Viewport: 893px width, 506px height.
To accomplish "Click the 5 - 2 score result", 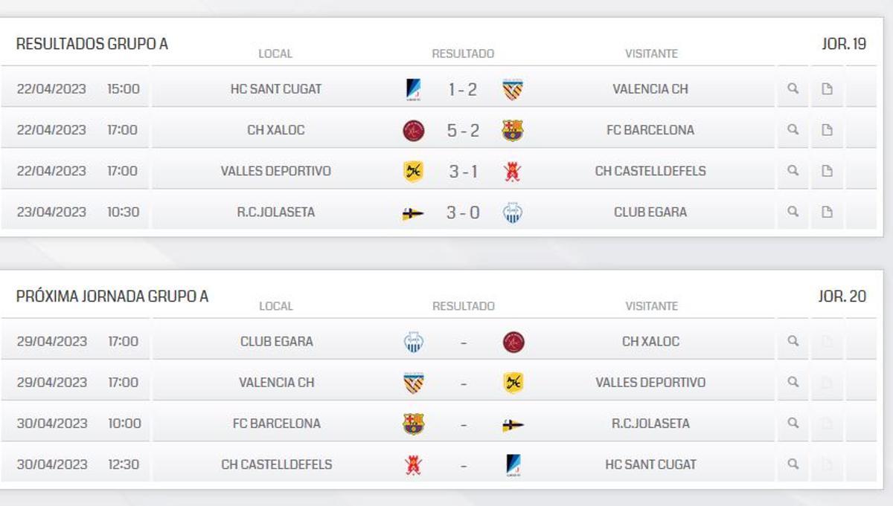I will click(x=463, y=129).
